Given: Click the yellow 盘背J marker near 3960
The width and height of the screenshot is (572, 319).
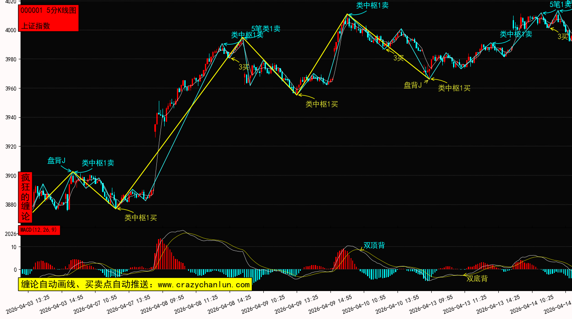Looking at the screenshot, I should 413,85.
